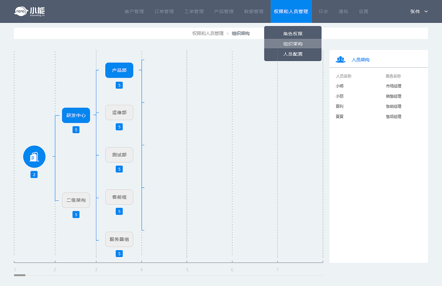Click level 7 label on the axis
Image resolution: width=442 pixels, height=286 pixels.
277,269
